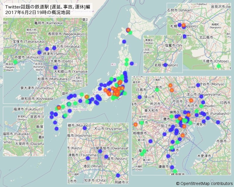234x187 pixels.
Task: Click the '岸和田市 (Kishiwada)' label
Action: pyautogui.click(x=38, y=98)
